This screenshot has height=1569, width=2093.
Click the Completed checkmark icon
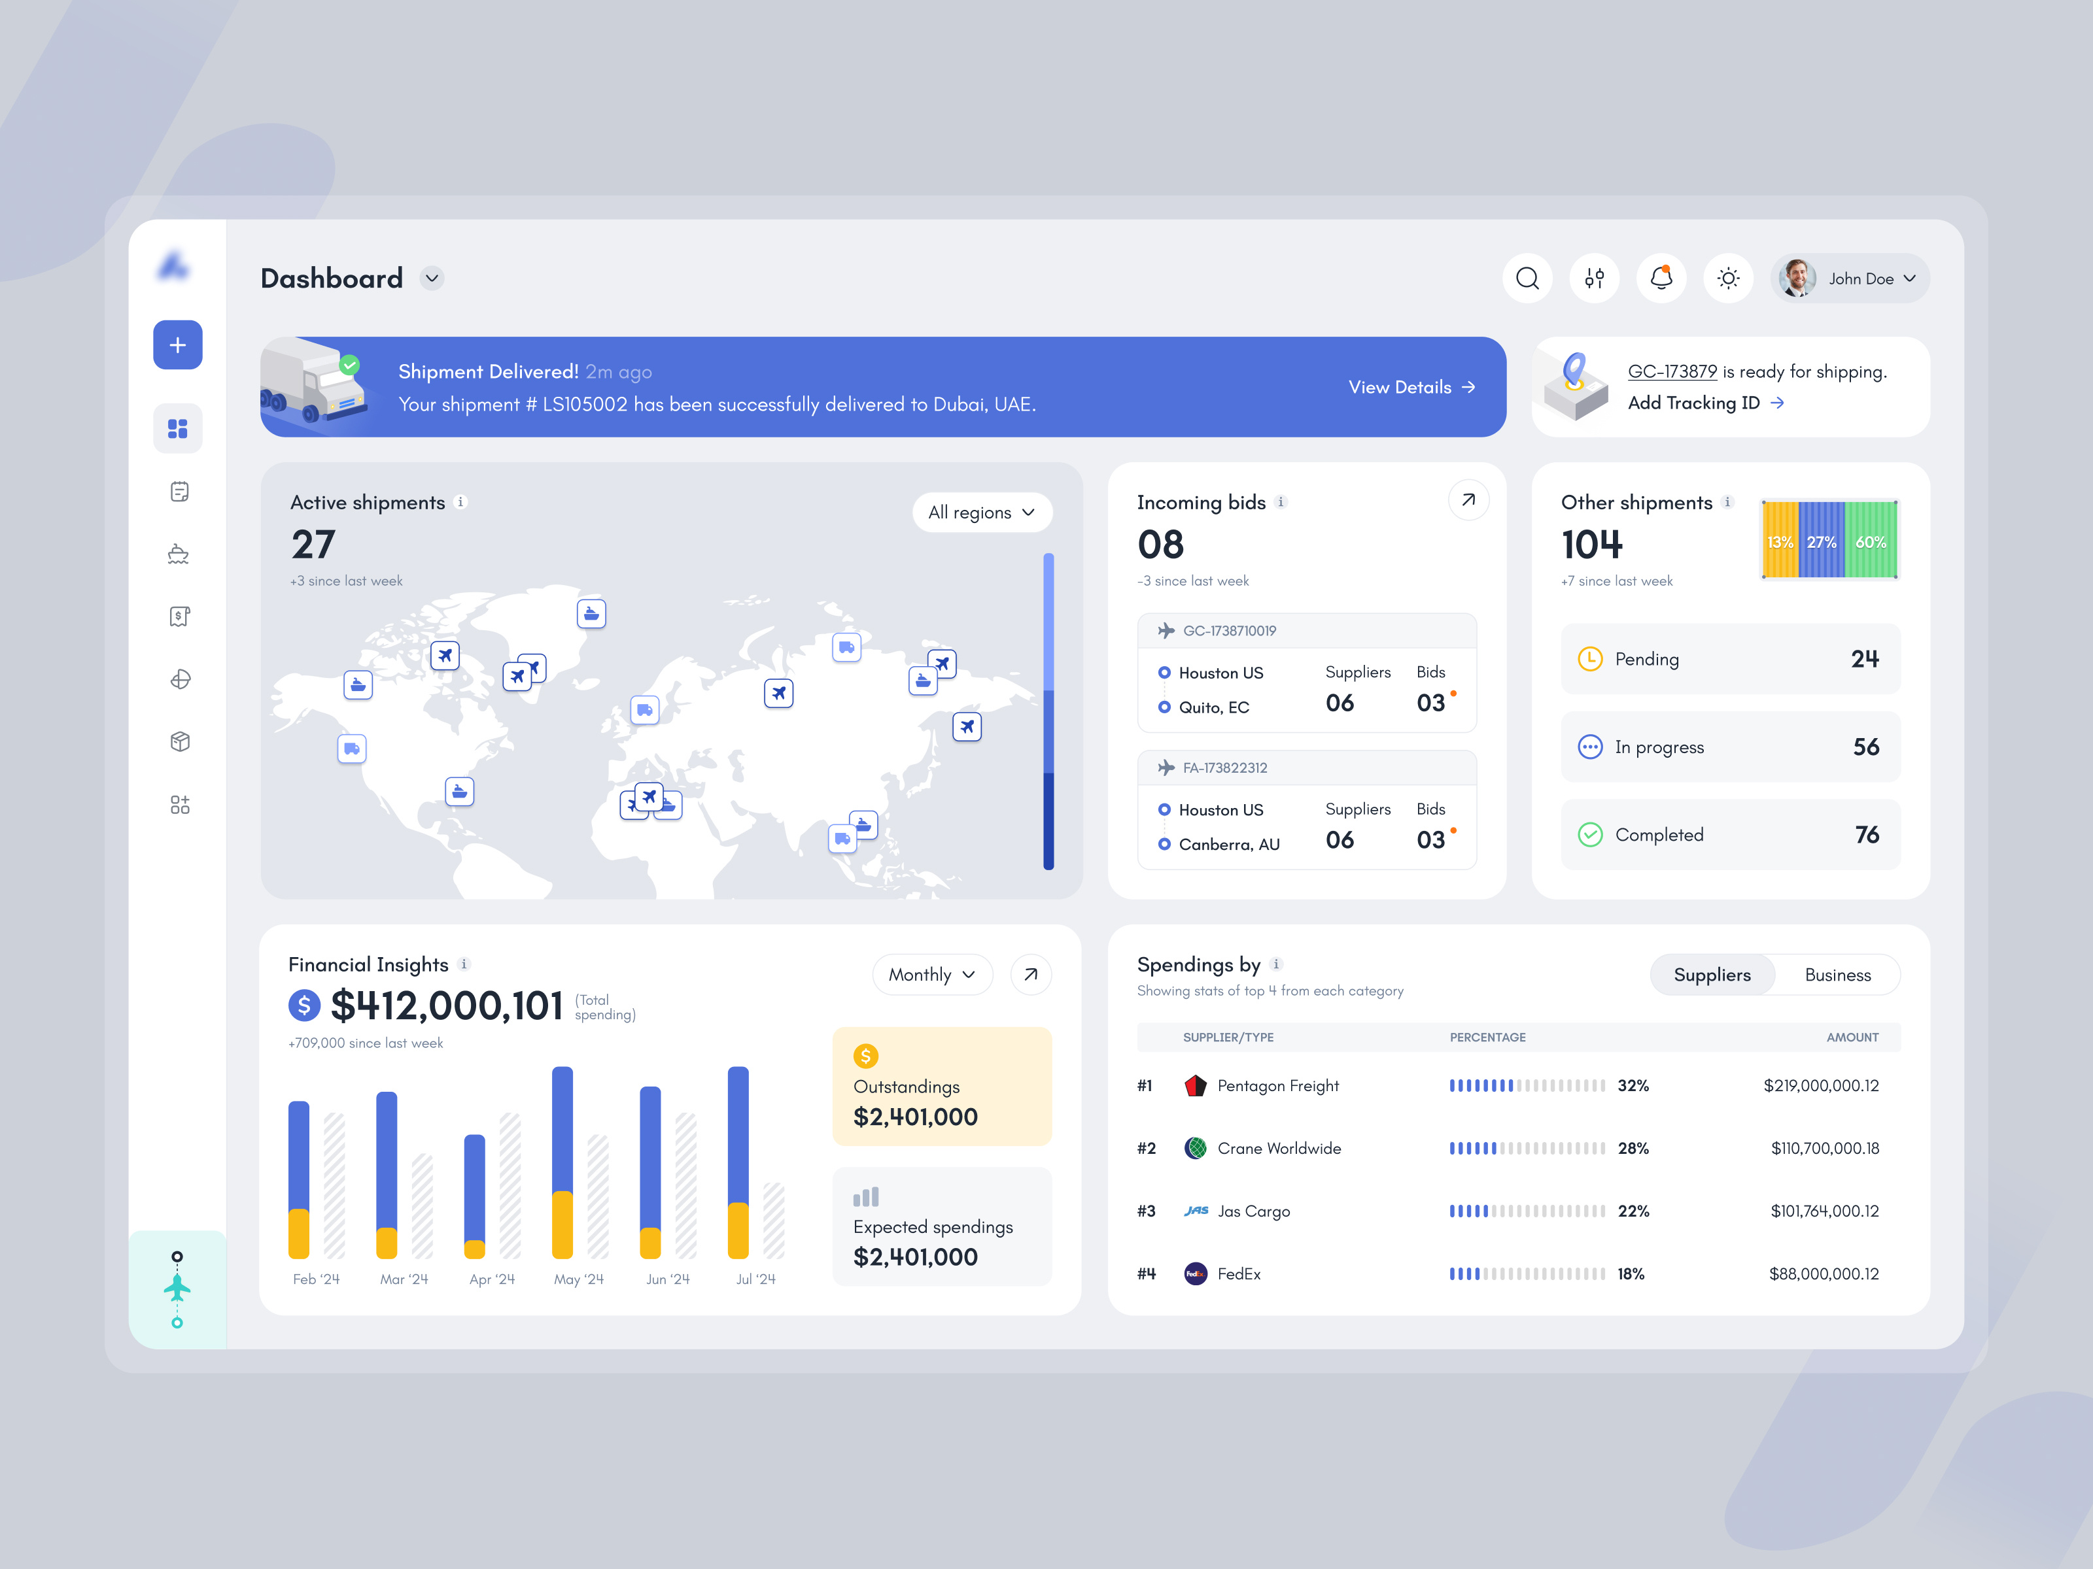1591,835
